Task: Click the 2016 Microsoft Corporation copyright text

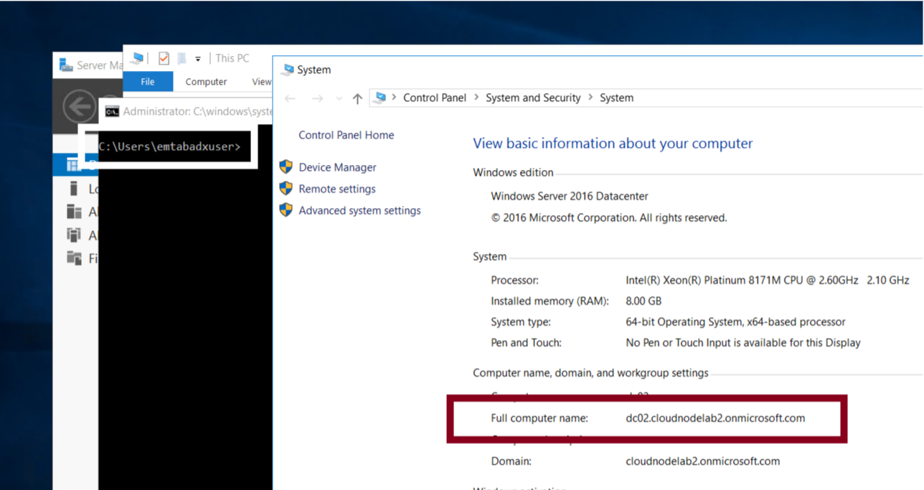Action: pos(609,217)
